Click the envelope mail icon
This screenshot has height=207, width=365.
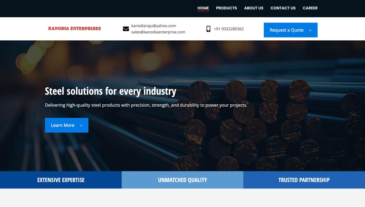pos(126,29)
